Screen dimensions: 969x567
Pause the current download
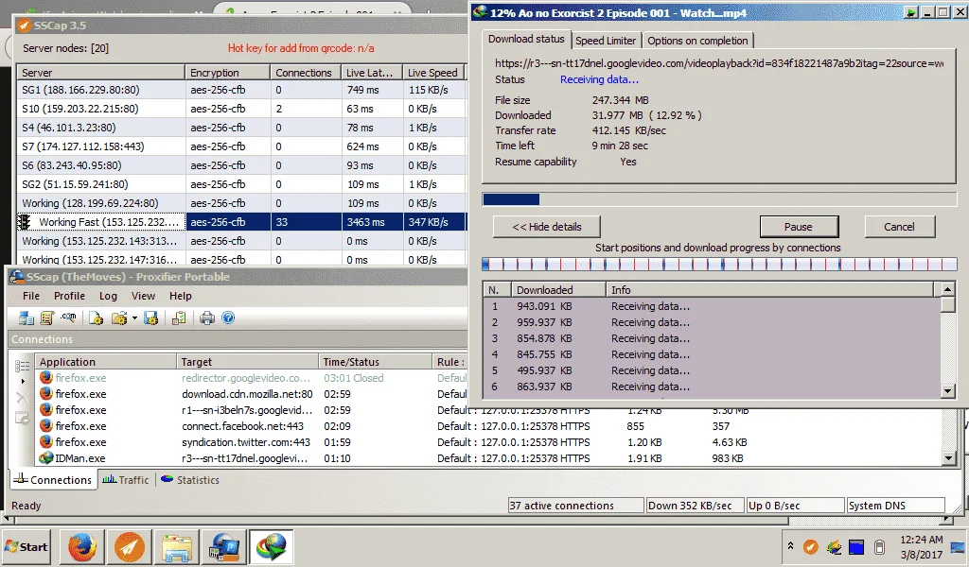click(x=799, y=227)
